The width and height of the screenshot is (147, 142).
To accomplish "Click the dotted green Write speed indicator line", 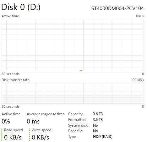I will (x=30, y=135).
